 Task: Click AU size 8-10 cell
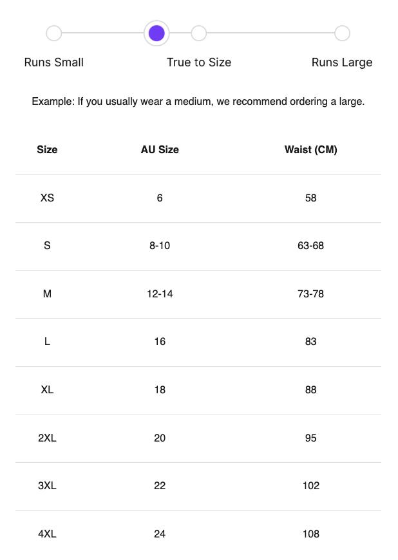point(160,245)
